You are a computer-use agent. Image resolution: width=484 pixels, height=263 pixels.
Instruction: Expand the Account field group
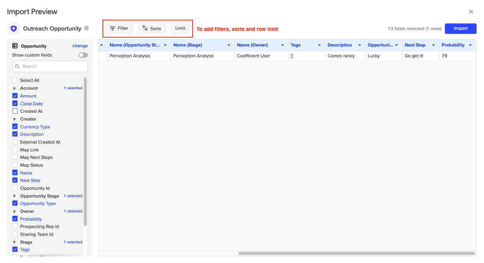coord(15,88)
